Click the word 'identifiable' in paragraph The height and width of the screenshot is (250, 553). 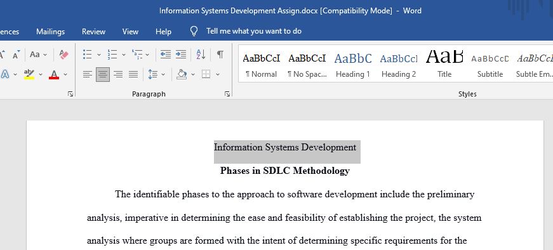click(x=156, y=194)
